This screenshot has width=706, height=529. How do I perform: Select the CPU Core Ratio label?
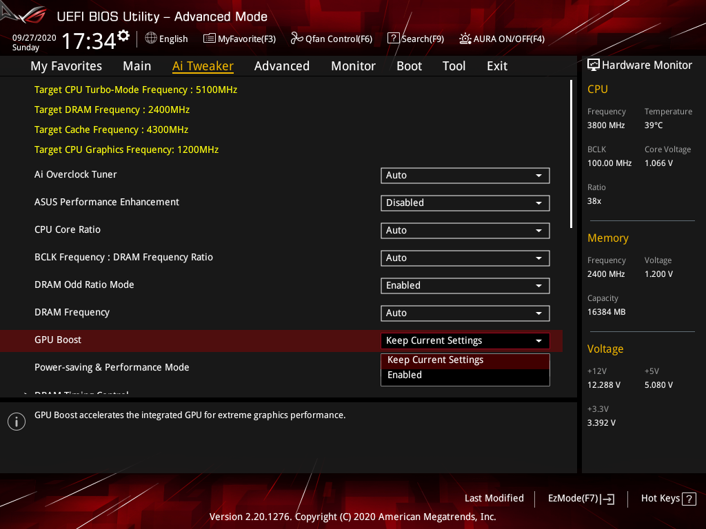point(68,229)
